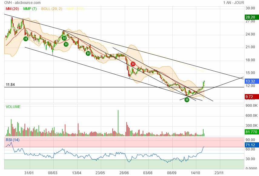This screenshot has height=176, width=259.
Task: Click the green H marker at the October low
Action: tap(187, 100)
